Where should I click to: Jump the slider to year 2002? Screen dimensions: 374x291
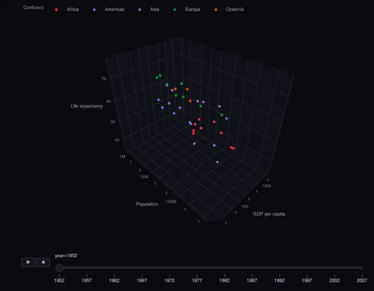click(x=334, y=280)
